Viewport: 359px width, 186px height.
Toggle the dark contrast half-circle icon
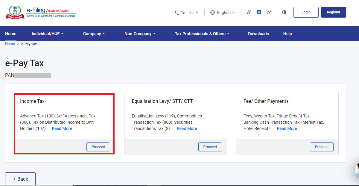(x=284, y=12)
